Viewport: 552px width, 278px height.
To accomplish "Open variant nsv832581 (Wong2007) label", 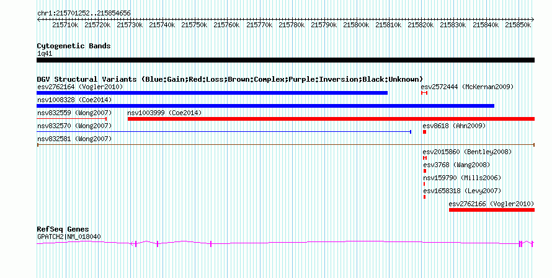I will [x=74, y=139].
